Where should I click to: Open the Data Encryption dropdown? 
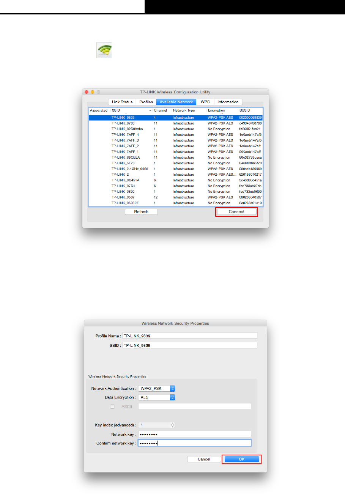[156, 397]
